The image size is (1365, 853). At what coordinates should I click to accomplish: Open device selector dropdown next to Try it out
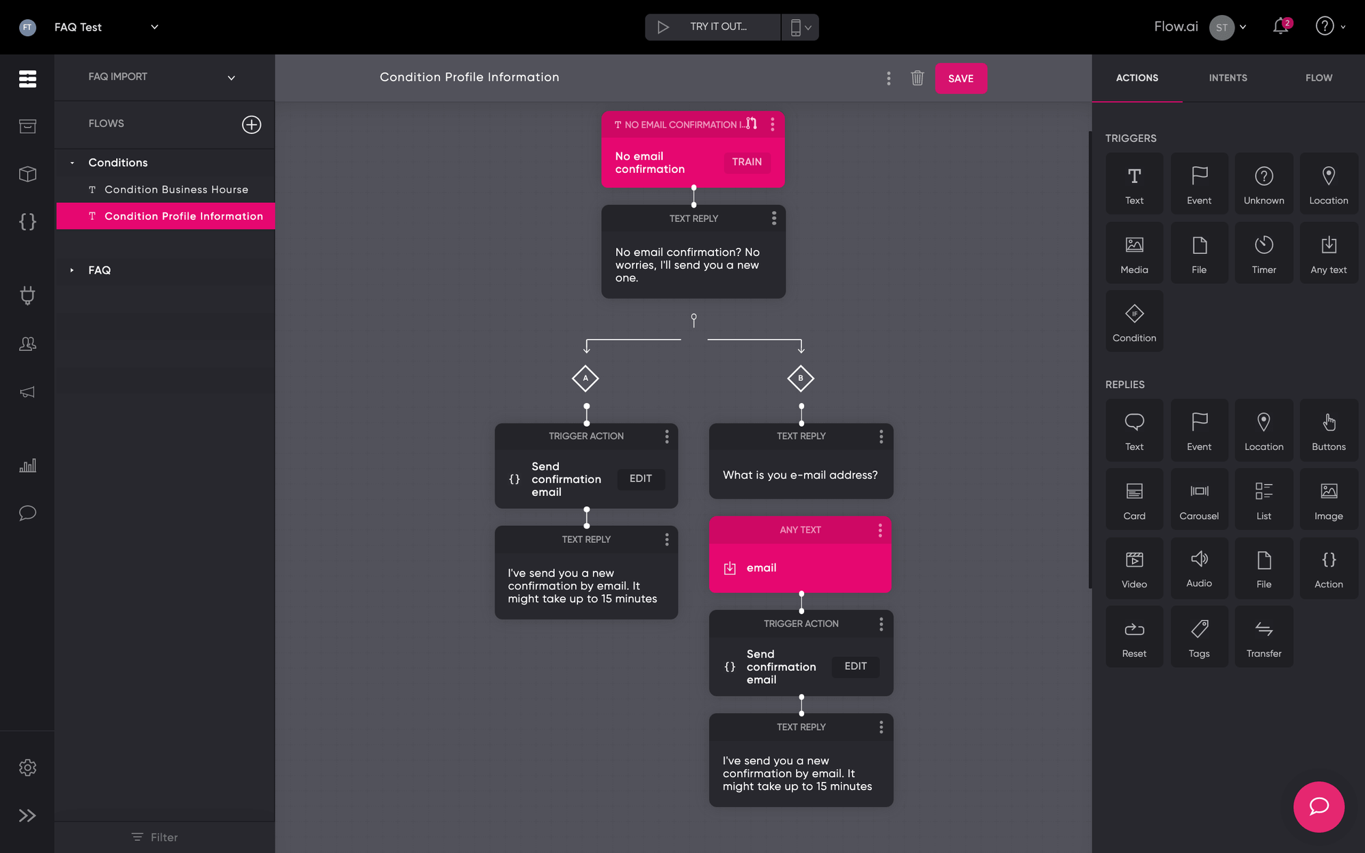[x=800, y=27]
